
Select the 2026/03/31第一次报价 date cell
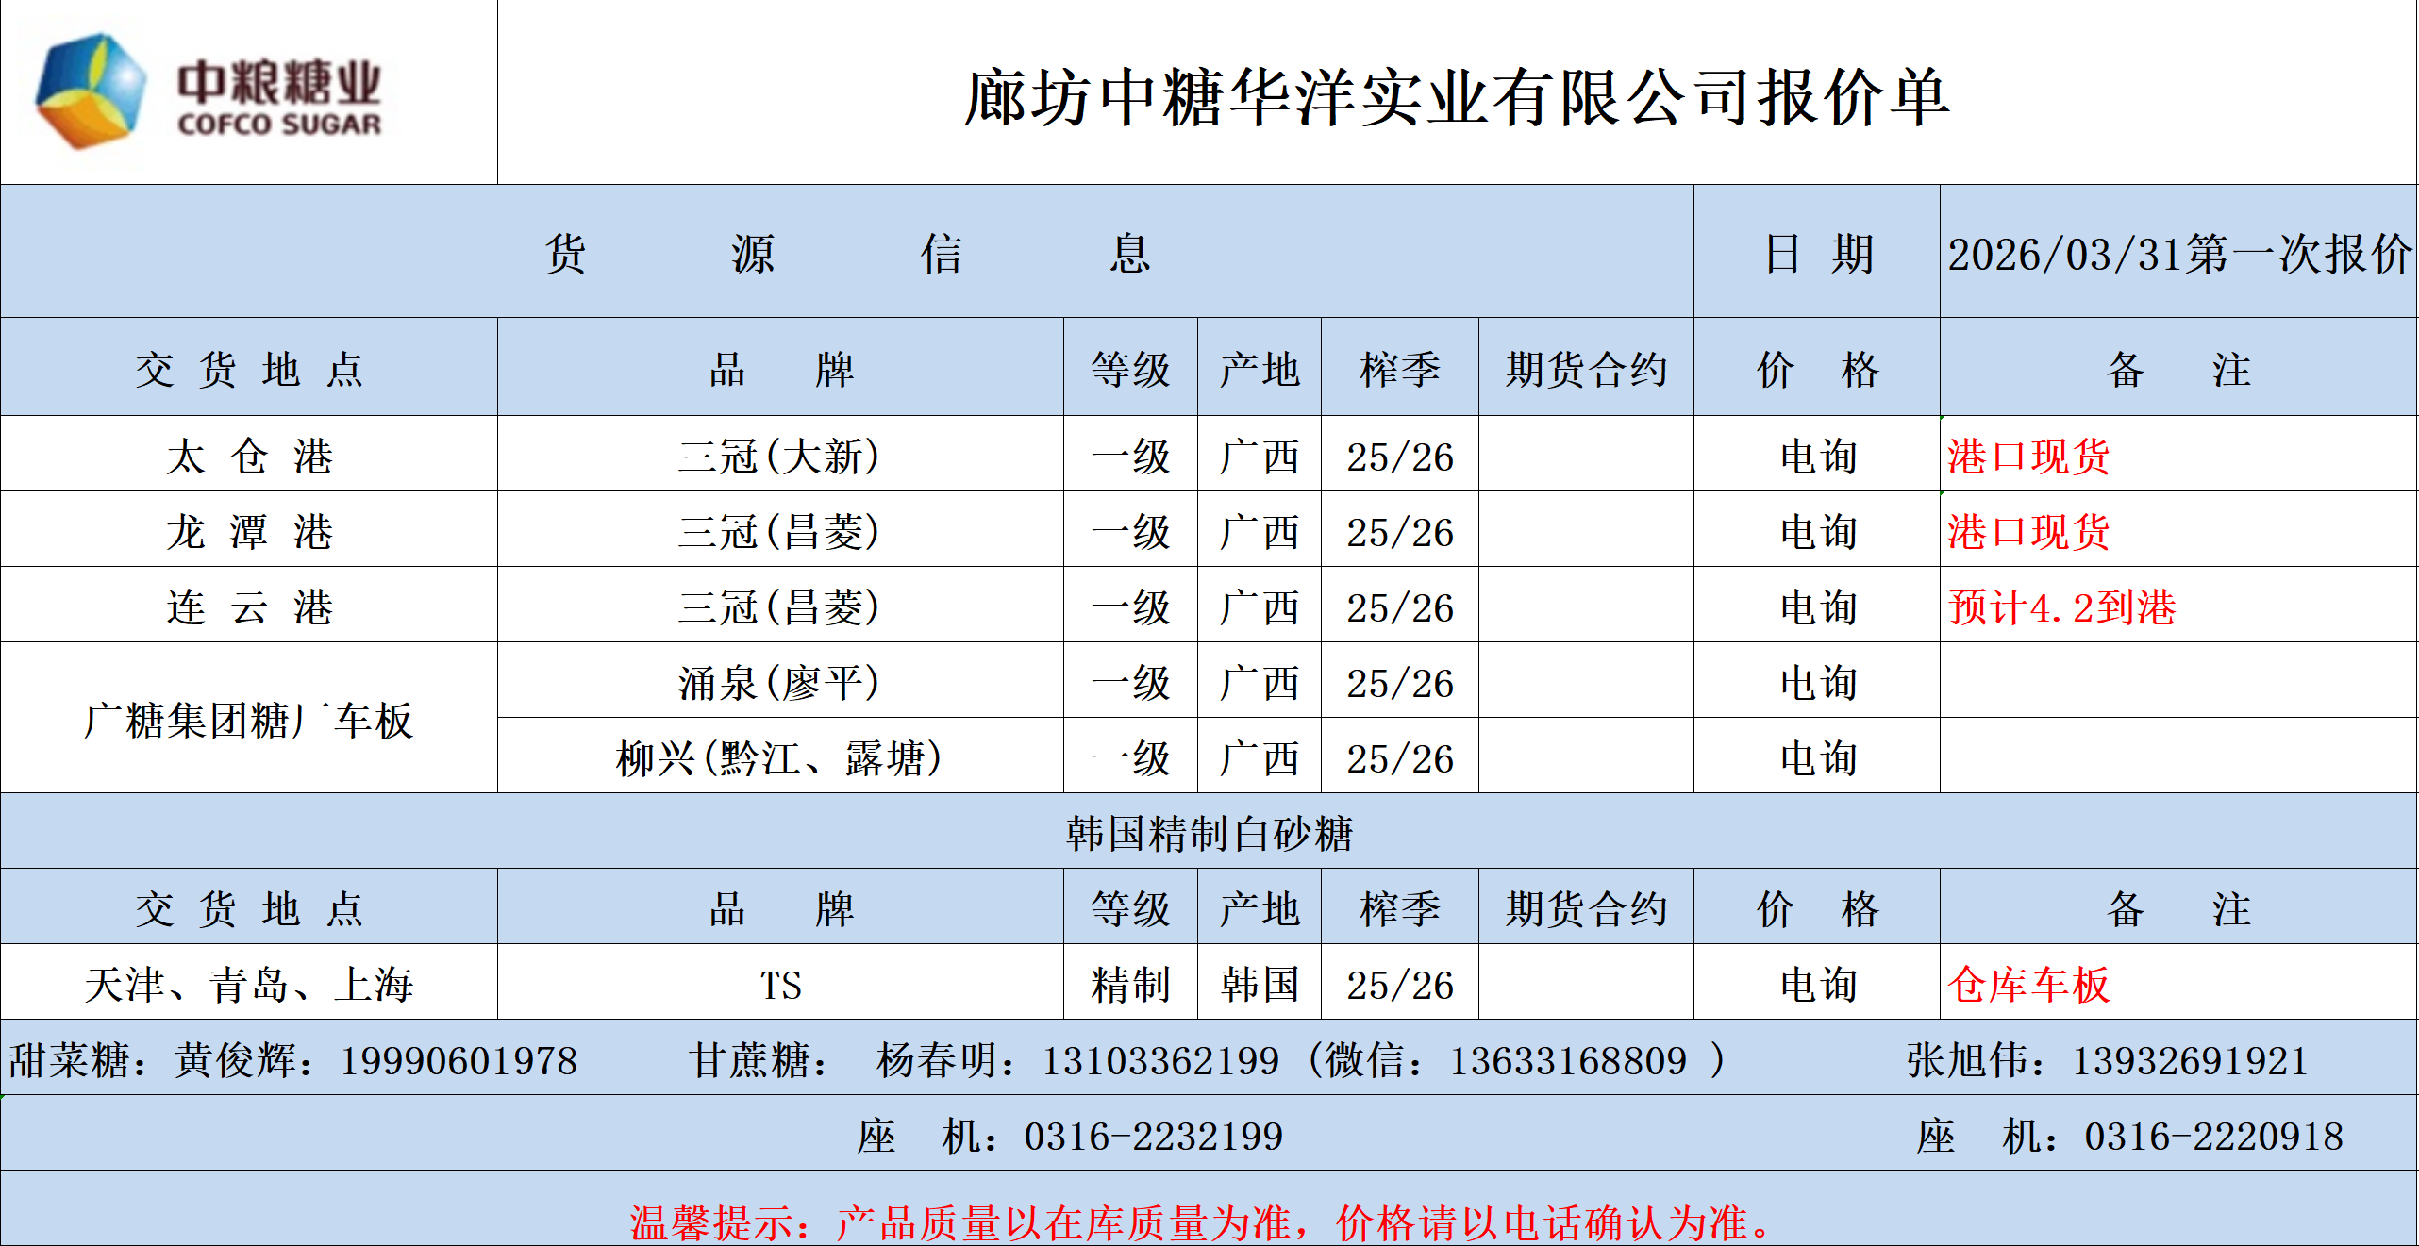pos(2179,252)
